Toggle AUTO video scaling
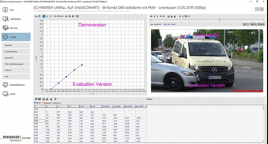This screenshot has width=268, height=144. 261,24
